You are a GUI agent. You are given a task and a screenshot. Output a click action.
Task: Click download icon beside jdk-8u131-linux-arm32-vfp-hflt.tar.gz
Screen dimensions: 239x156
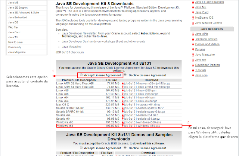(123, 83)
